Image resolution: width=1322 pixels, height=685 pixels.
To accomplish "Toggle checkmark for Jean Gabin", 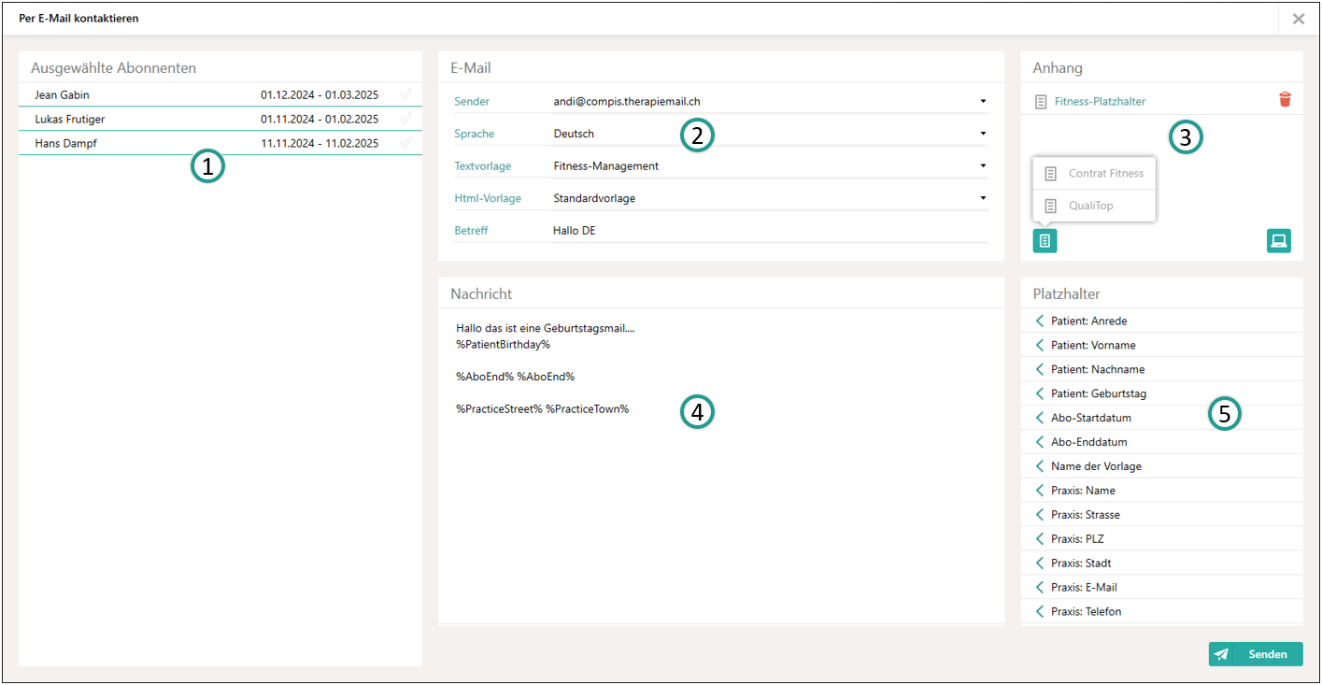I will pos(405,94).
